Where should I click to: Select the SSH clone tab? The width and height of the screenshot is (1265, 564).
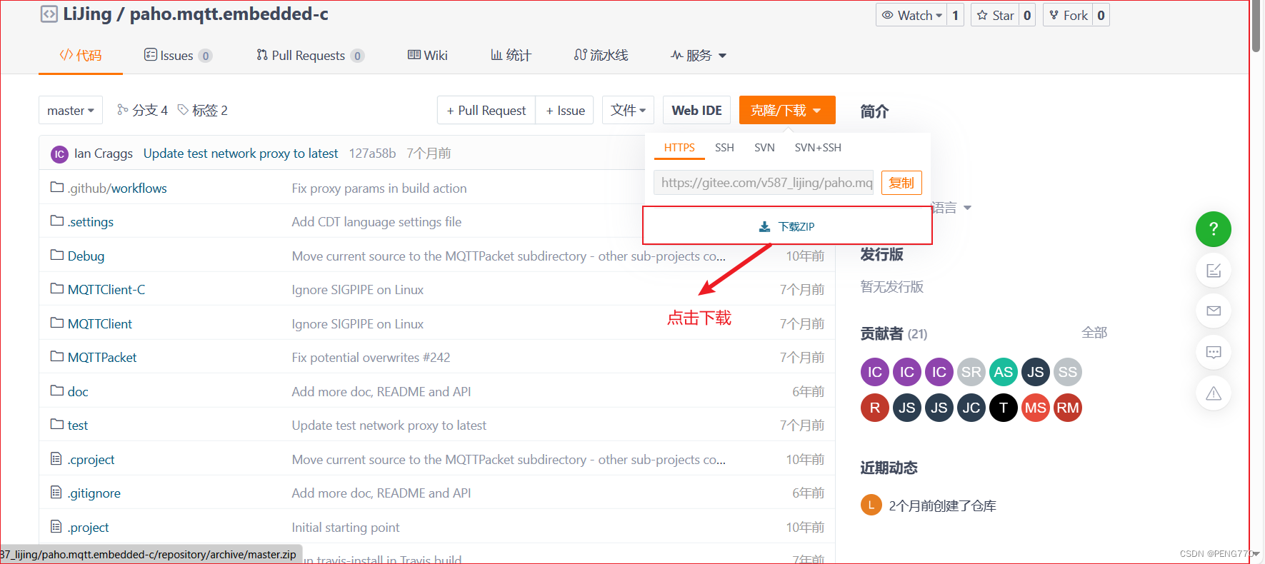click(724, 147)
